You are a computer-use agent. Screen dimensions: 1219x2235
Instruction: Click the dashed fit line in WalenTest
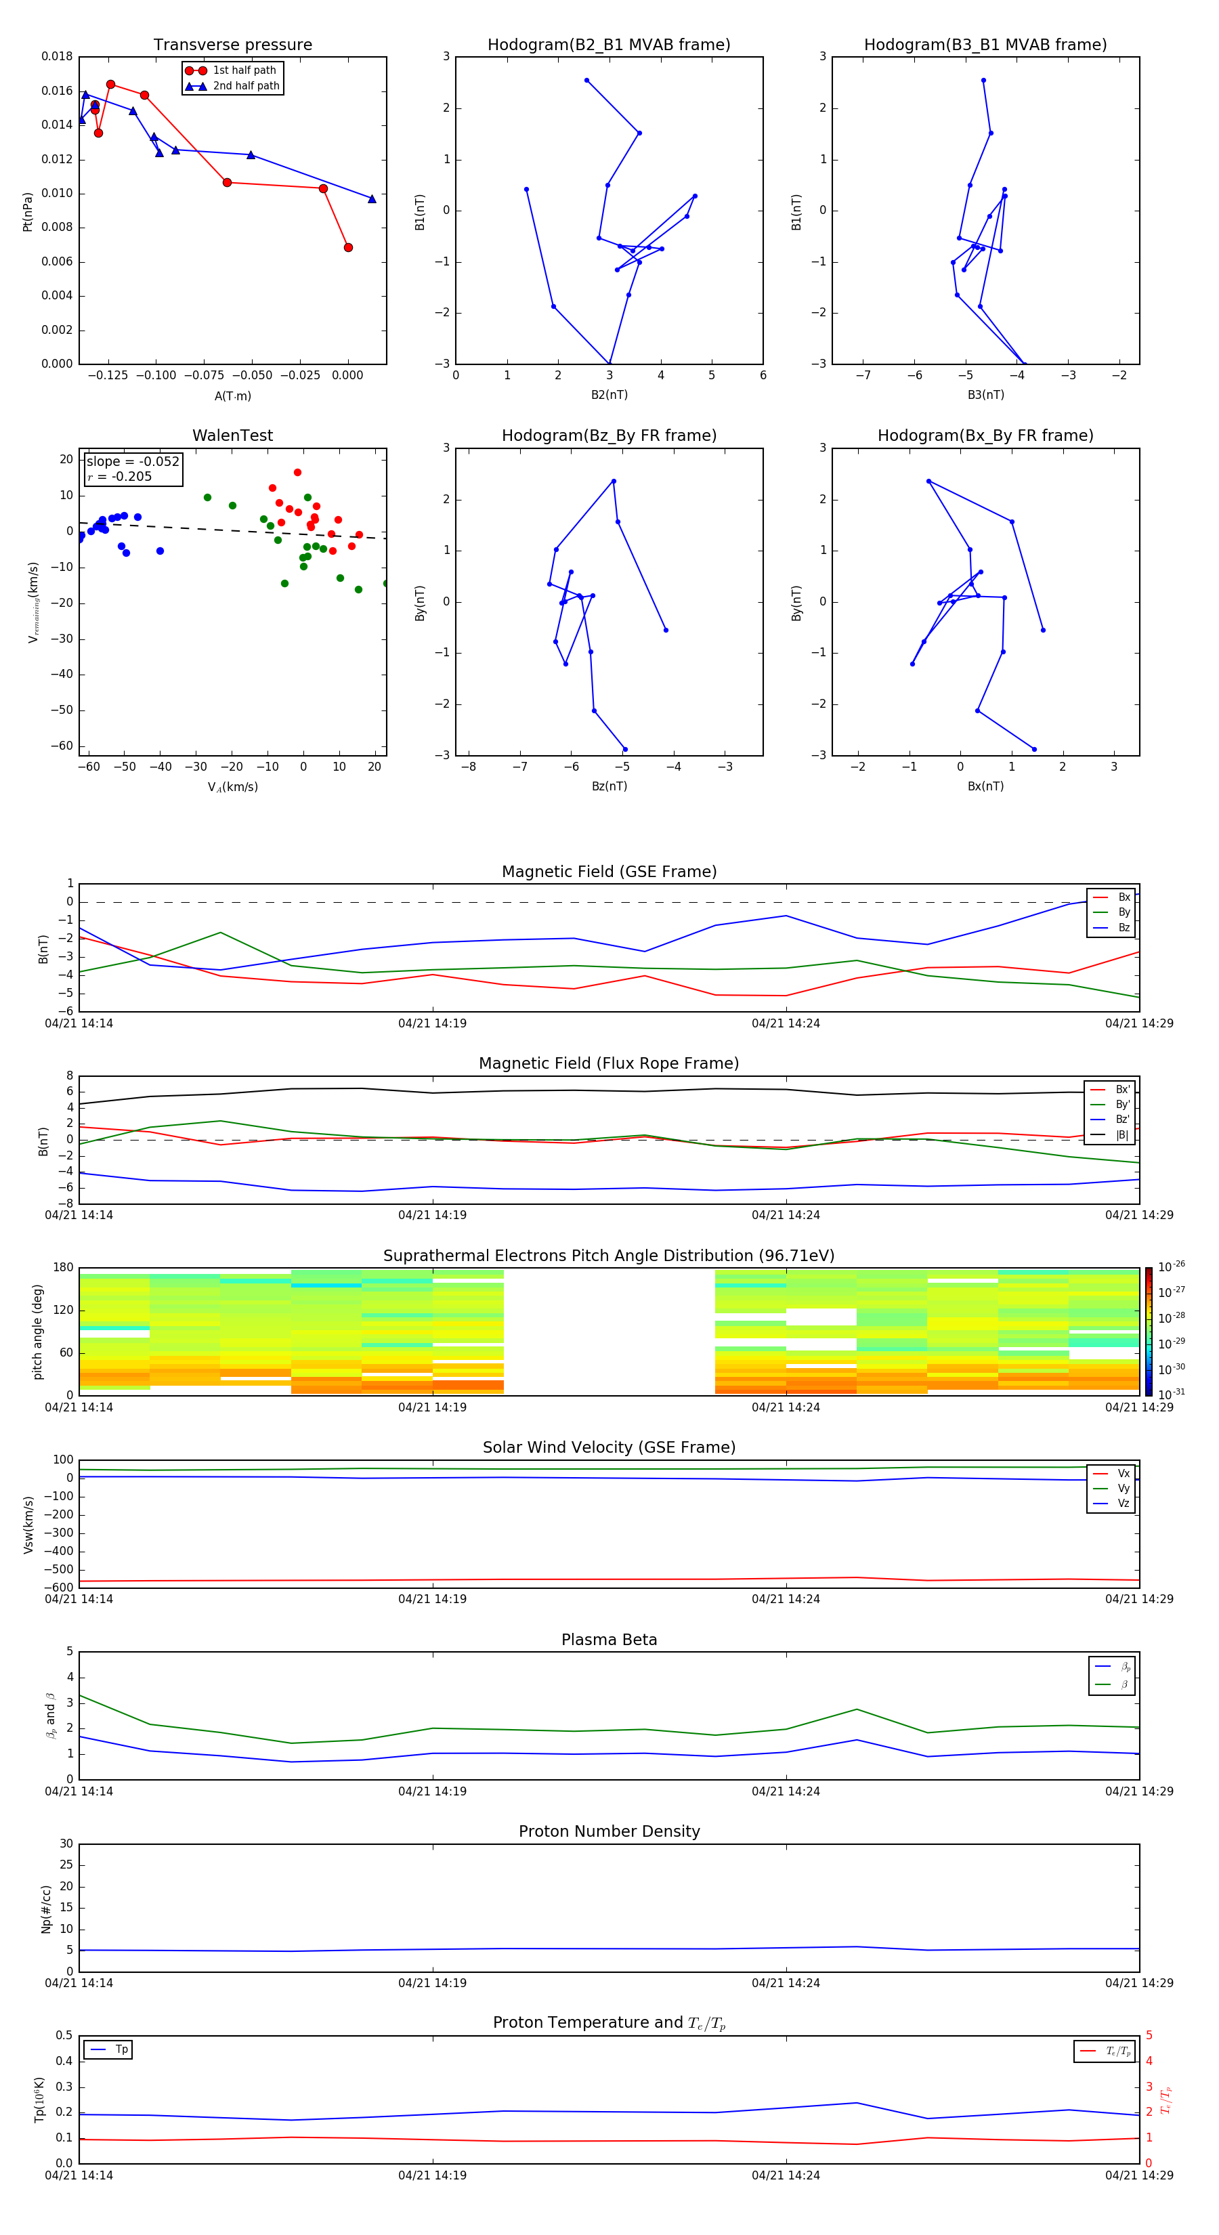(x=232, y=531)
